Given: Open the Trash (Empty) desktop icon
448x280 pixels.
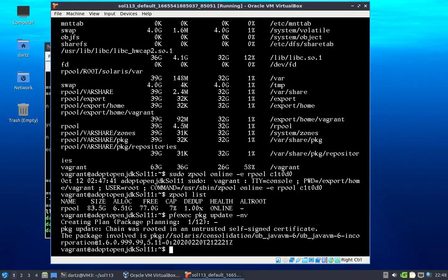Looking at the screenshot, I should pos(23,113).
